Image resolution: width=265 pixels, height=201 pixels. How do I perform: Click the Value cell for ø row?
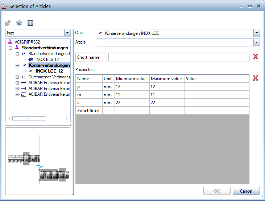click(216, 87)
